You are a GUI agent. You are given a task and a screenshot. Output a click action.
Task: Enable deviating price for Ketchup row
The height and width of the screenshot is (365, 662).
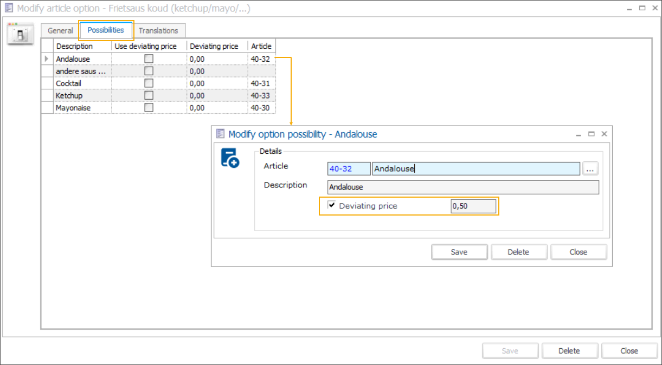coord(149,95)
